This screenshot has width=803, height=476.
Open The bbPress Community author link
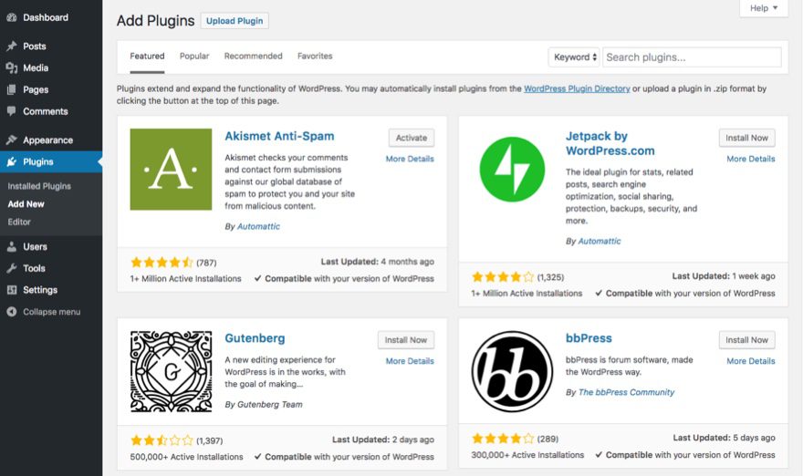click(626, 393)
